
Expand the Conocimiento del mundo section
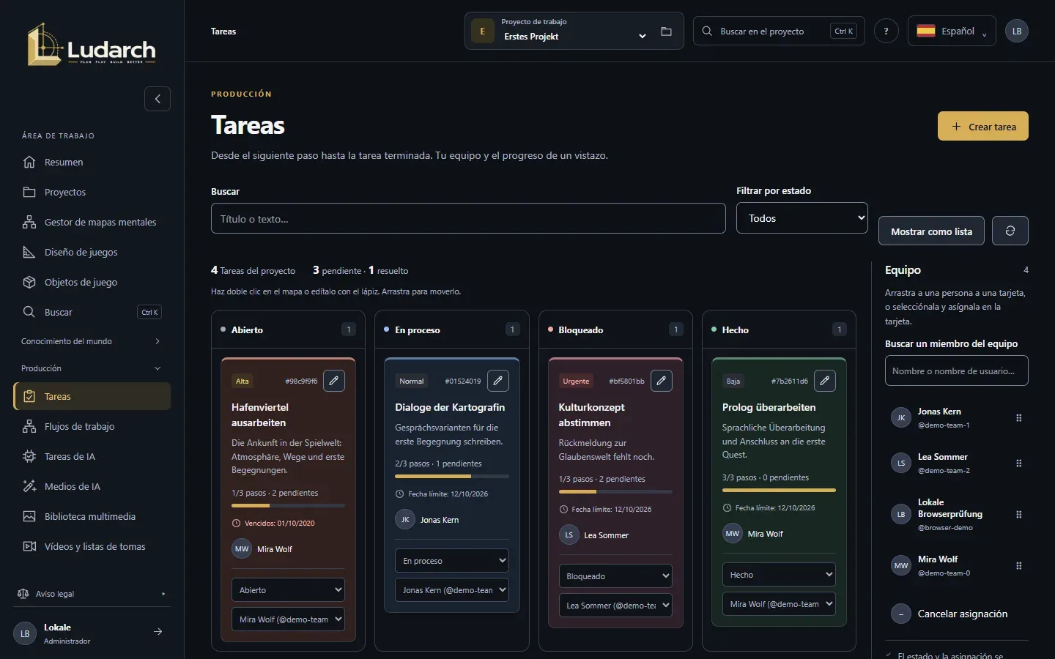pos(92,341)
